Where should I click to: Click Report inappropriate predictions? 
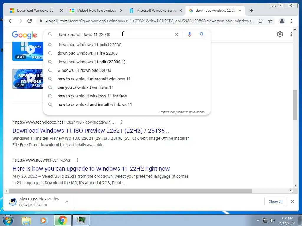(x=182, y=112)
